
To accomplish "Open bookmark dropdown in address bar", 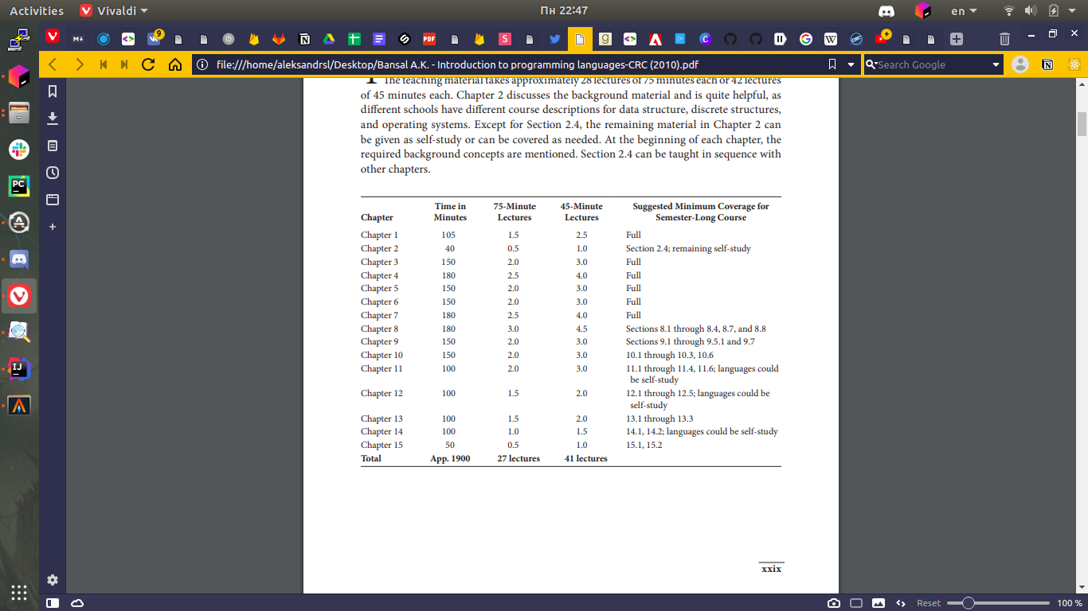I will click(851, 64).
